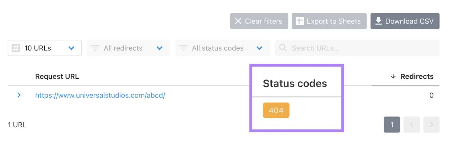Image resolution: width=449 pixels, height=147 pixels.
Task: Open the 10 URLs dropdown
Action: coord(71,48)
